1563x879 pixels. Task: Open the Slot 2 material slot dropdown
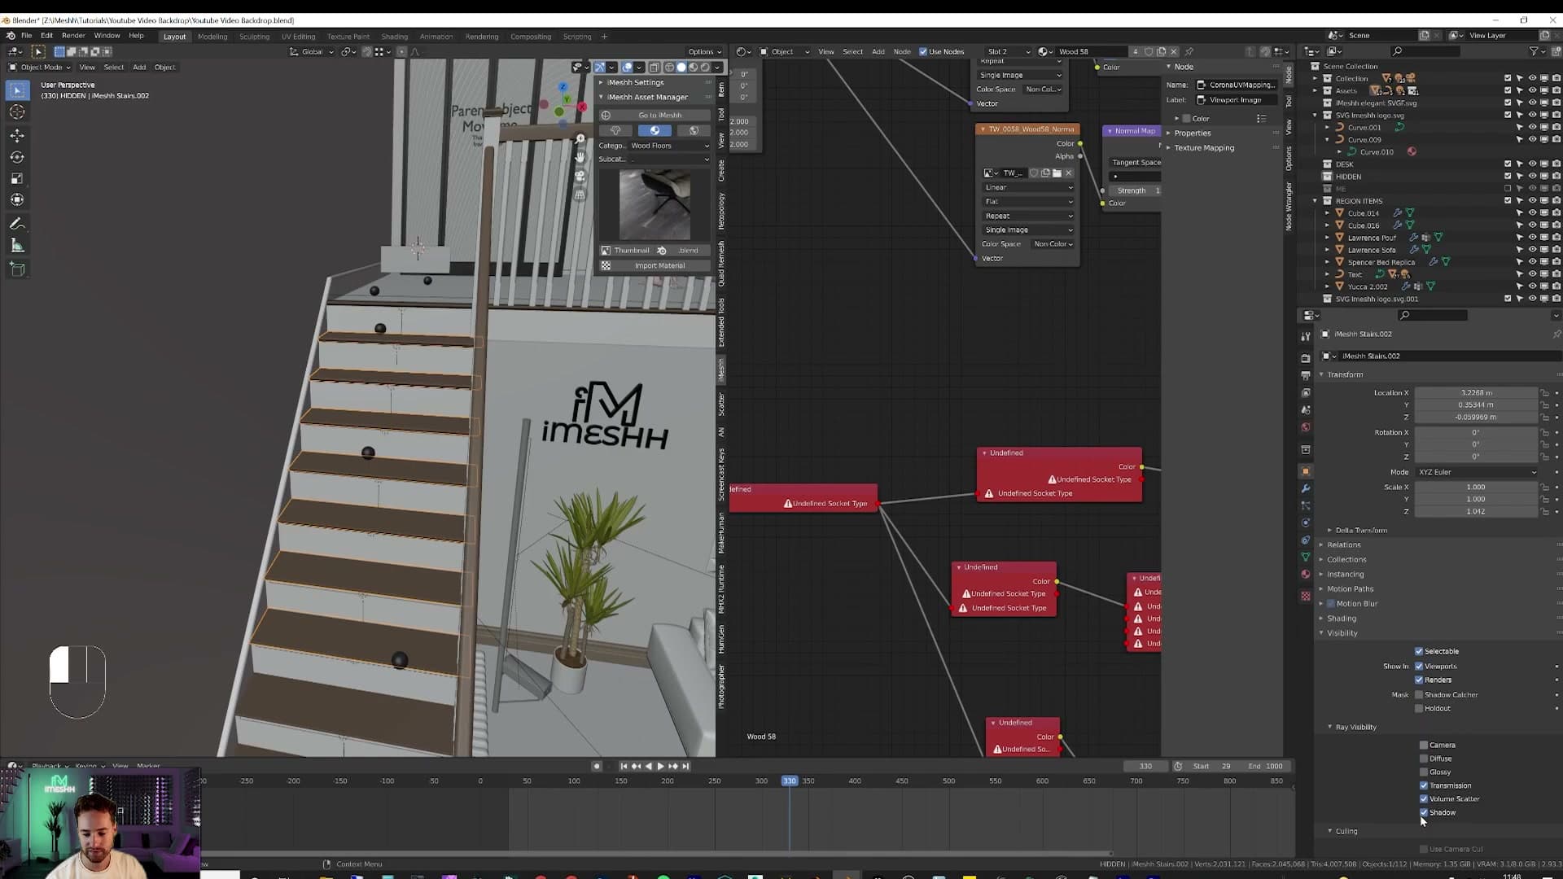click(1008, 51)
